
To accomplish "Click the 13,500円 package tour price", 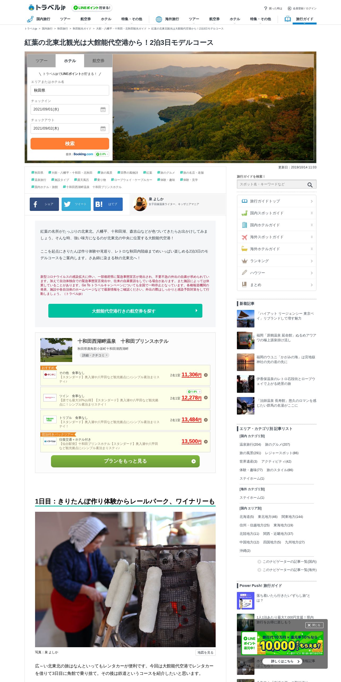I will [x=191, y=441].
